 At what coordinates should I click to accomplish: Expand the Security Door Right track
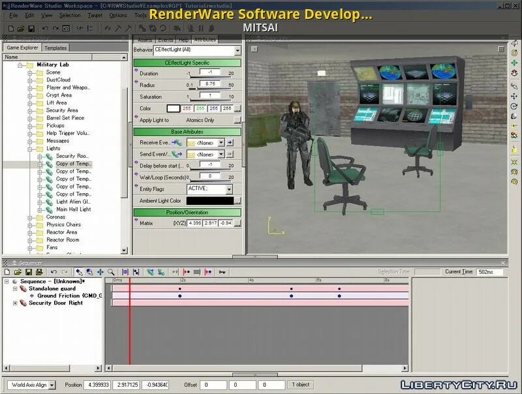(x=15, y=303)
